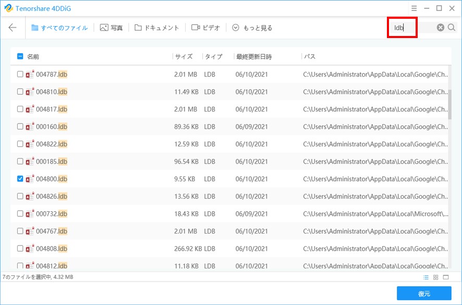This screenshot has width=462, height=305.
Task: Click the search magnifier icon
Action: click(452, 28)
